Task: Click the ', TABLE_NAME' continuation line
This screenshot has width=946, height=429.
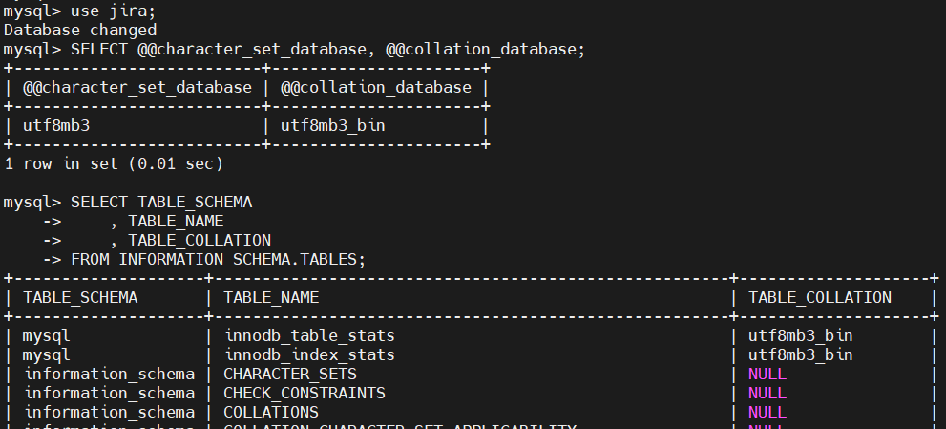Action: (x=166, y=222)
